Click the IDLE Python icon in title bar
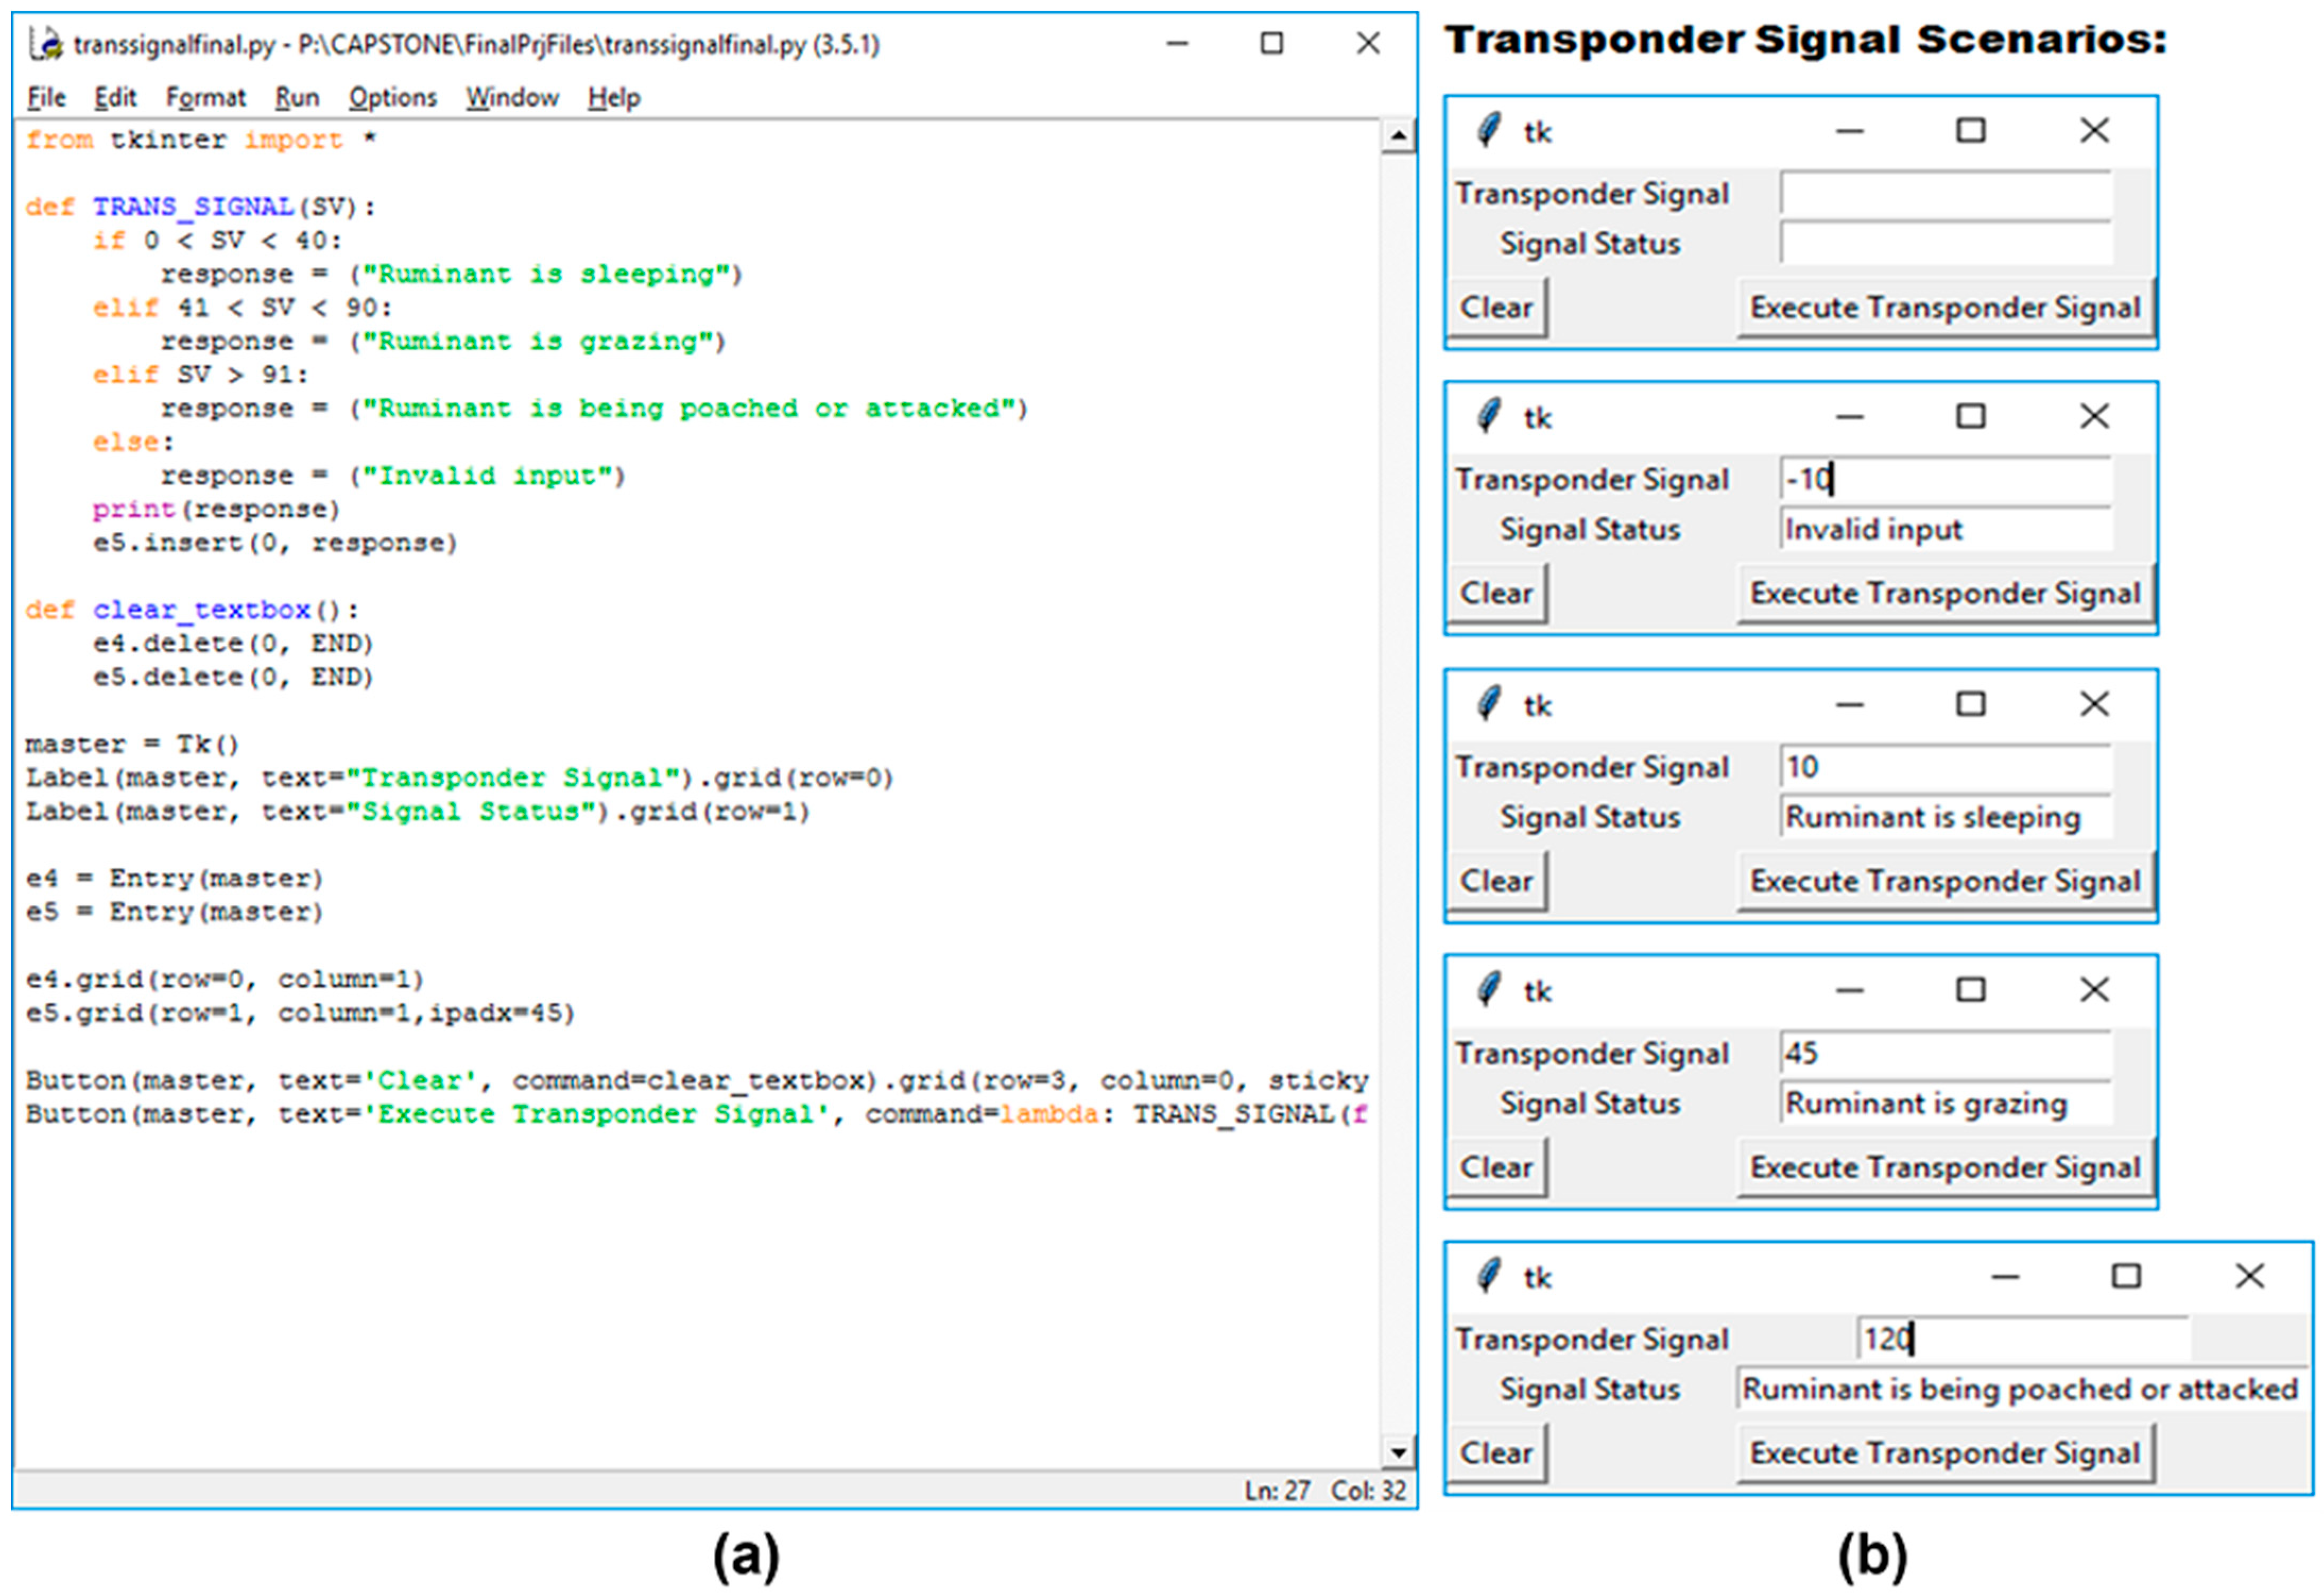This screenshot has width=2324, height=1593. [46, 44]
